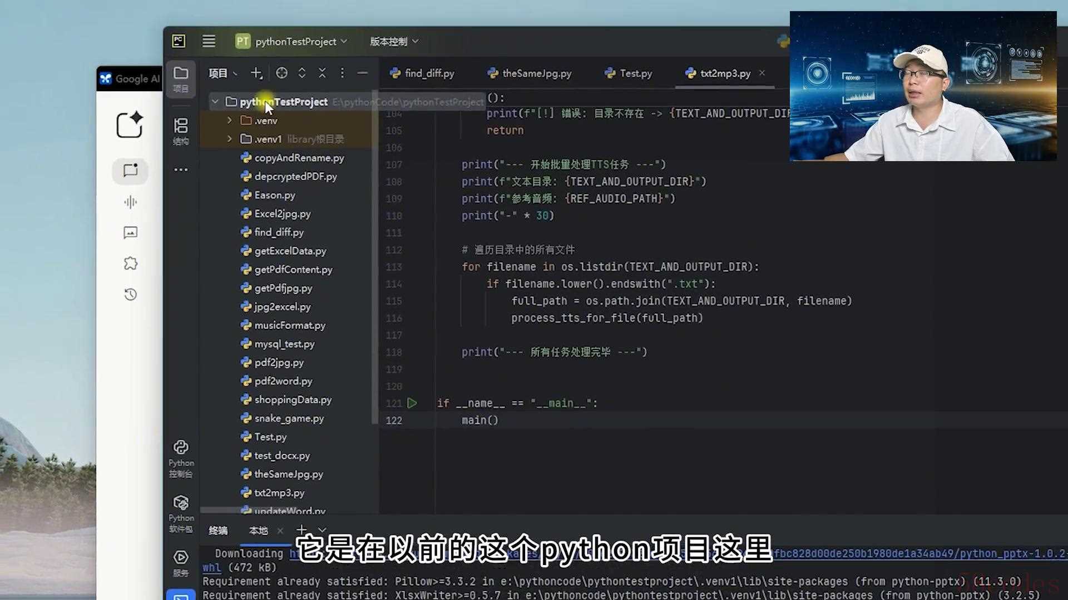The width and height of the screenshot is (1068, 600).
Task: Select the 本地 local terminal tab
Action: pos(259,531)
